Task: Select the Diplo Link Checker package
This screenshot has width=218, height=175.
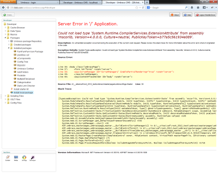Action: click(x=26, y=86)
